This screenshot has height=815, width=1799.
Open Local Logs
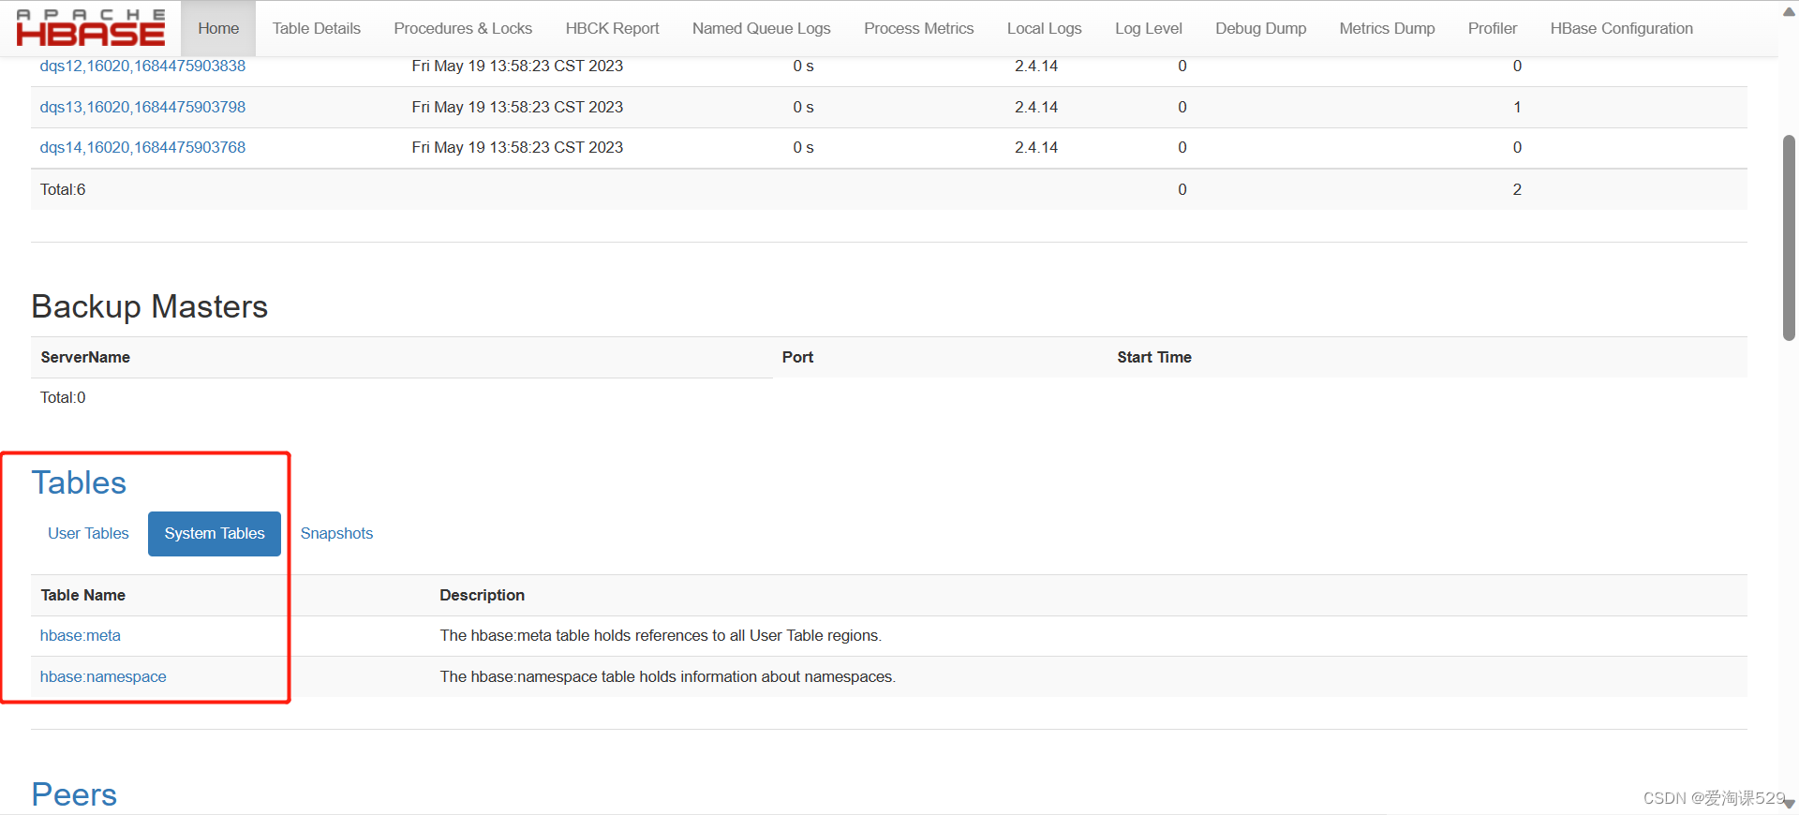tap(1044, 28)
